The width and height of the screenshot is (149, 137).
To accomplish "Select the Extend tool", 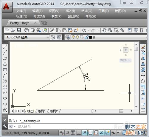I will (143, 104).
